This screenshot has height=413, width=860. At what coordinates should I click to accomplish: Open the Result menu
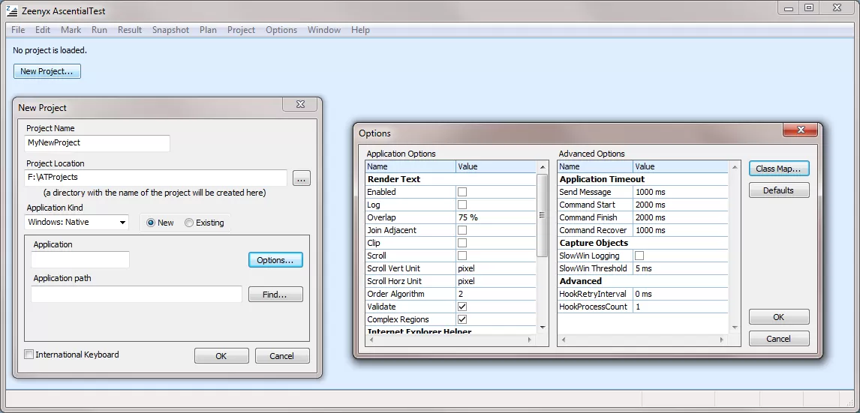pos(130,30)
